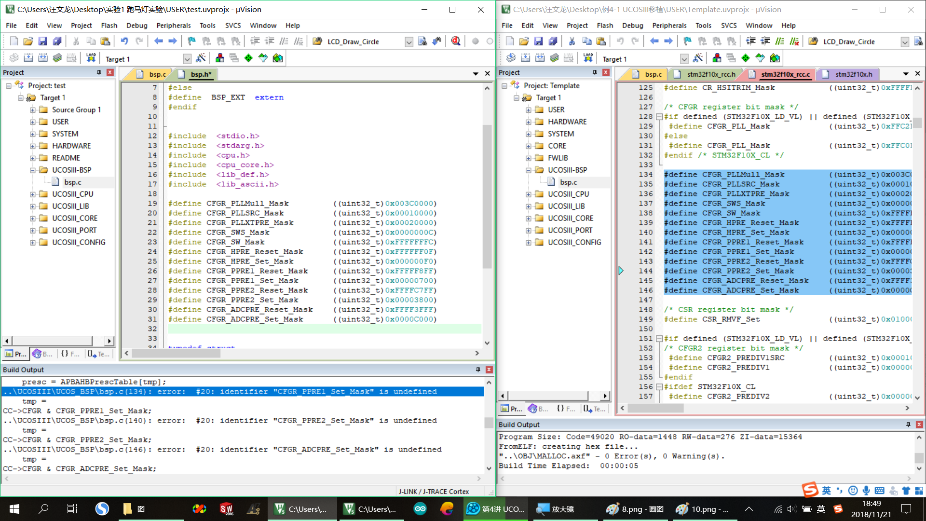Open Options for Target in test.uvprojx
The image size is (926, 521).
tap(201, 58)
